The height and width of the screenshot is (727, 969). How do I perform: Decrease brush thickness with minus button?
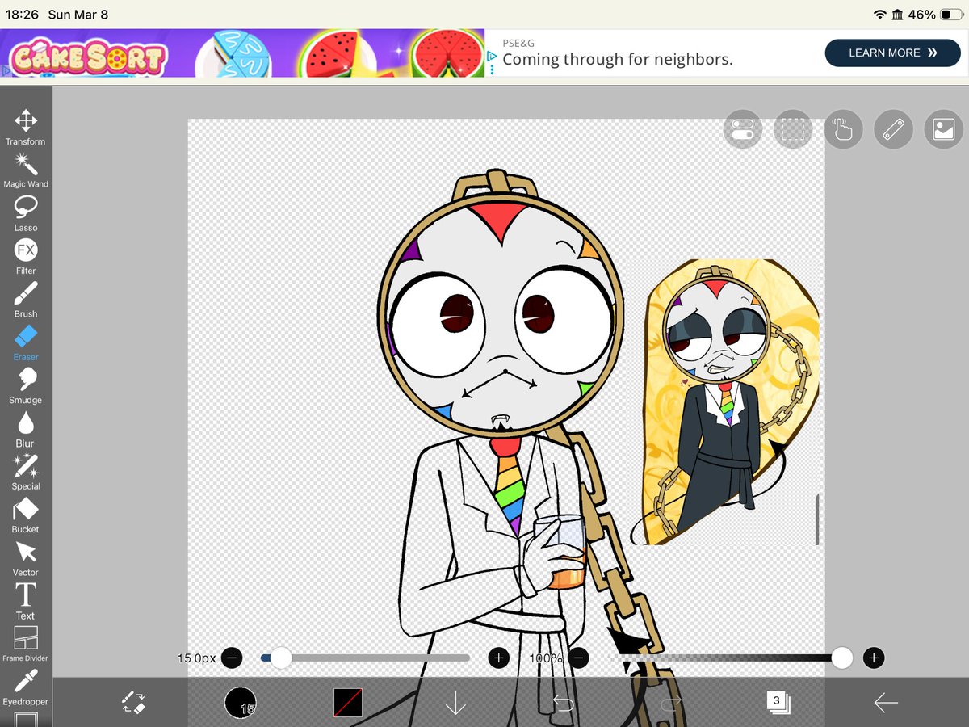coord(232,658)
